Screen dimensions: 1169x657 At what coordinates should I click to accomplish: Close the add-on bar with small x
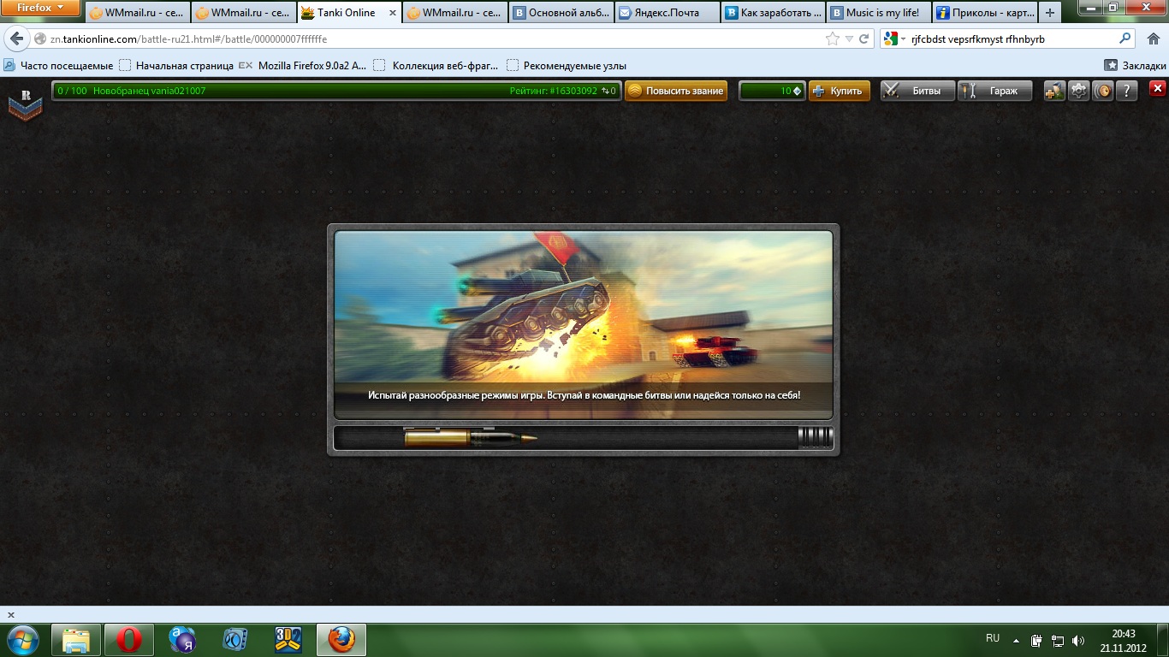tap(11, 615)
